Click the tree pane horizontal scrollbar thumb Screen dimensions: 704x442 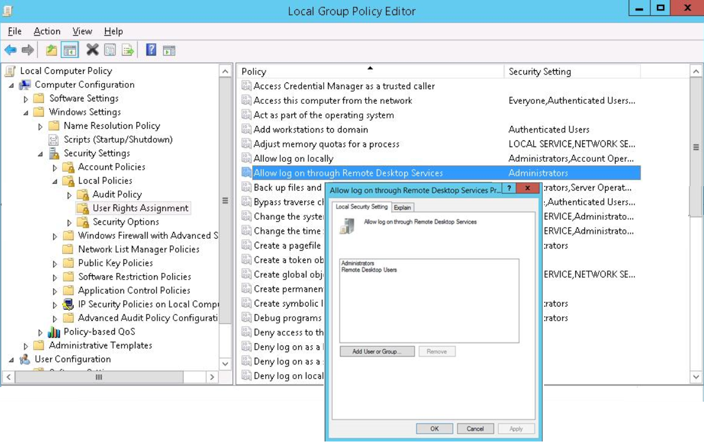[x=99, y=377]
